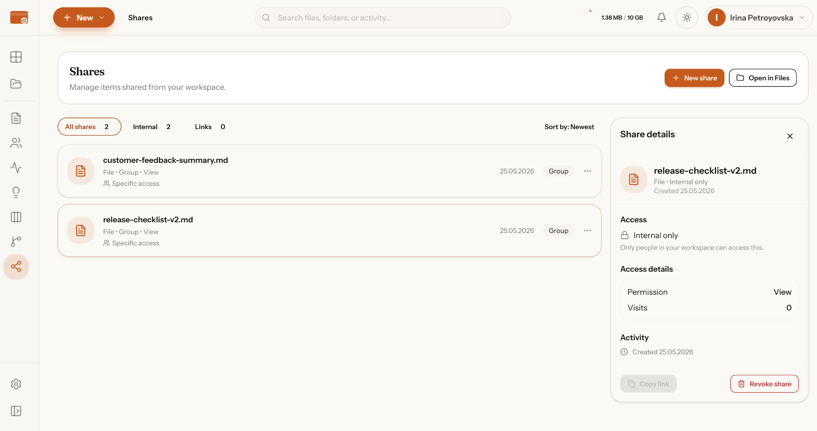Click the app logo in the top-left corner
Screen dimensions: 817x431
point(19,18)
